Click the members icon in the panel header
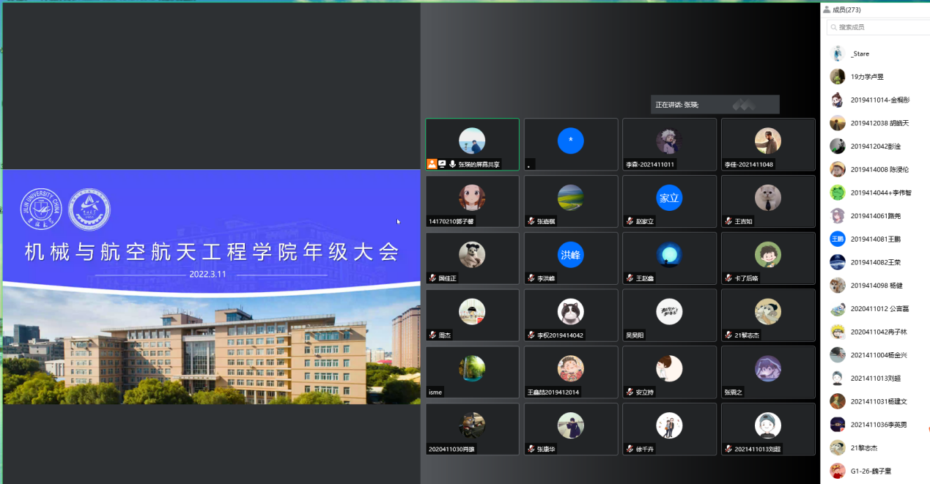The image size is (930, 484). (x=827, y=10)
